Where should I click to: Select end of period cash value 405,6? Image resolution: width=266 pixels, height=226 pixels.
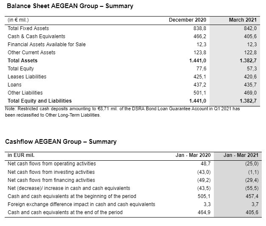tap(252, 212)
